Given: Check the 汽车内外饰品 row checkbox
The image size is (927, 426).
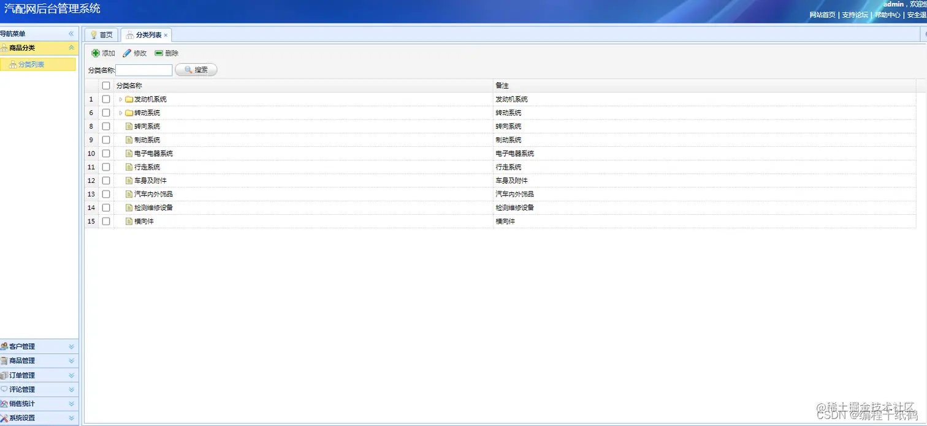Looking at the screenshot, I should 106,193.
